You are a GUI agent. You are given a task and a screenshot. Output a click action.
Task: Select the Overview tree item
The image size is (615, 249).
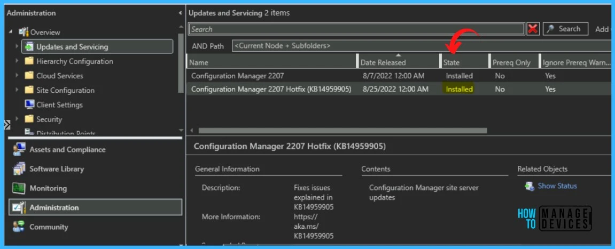45,32
